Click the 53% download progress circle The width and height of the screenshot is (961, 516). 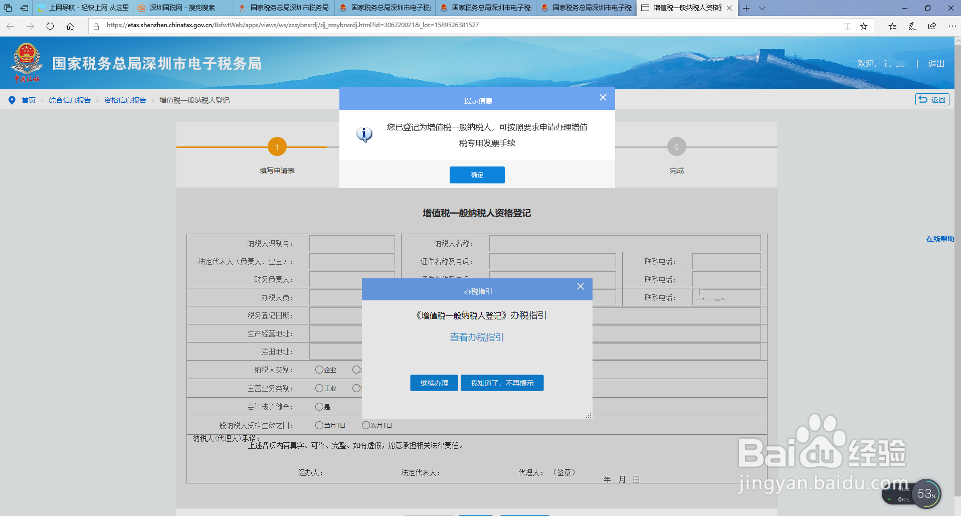point(927,493)
